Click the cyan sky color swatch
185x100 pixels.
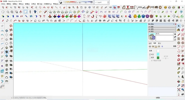click(158, 54)
